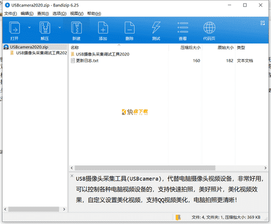Expand the Extract (解压) dropdown arrow
This screenshot has height=224, width=271.
[x=60, y=28]
